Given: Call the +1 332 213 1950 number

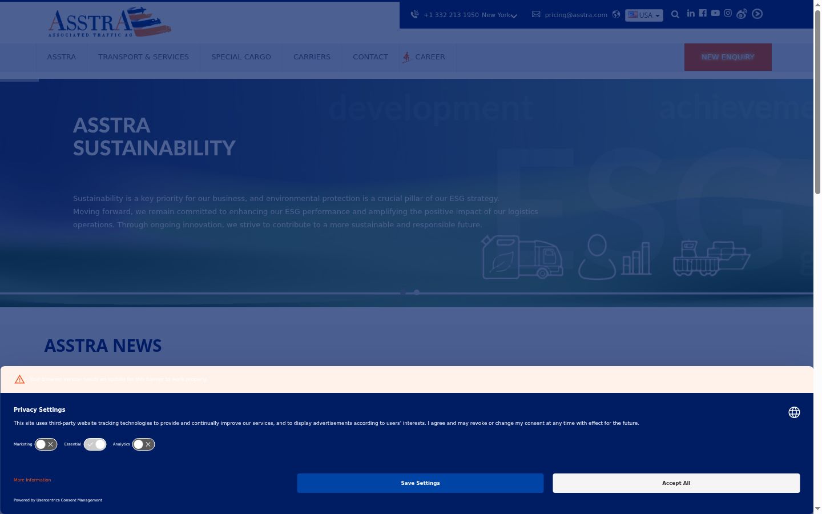Looking at the screenshot, I should point(451,15).
